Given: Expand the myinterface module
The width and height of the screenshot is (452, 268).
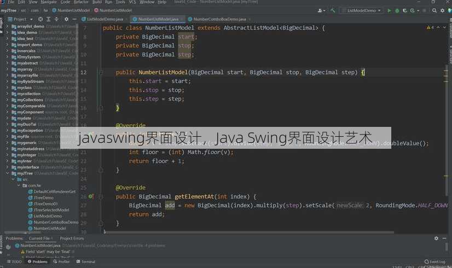Looking at the screenshot, I should tap(7, 167).
